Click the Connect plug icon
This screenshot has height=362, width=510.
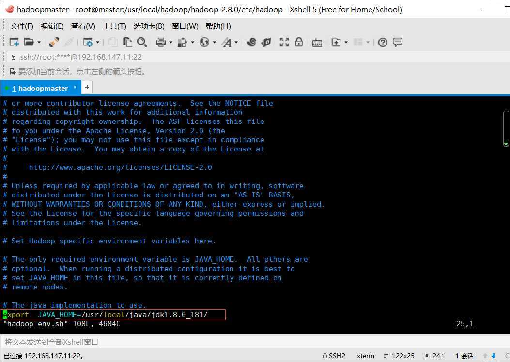tap(54, 42)
